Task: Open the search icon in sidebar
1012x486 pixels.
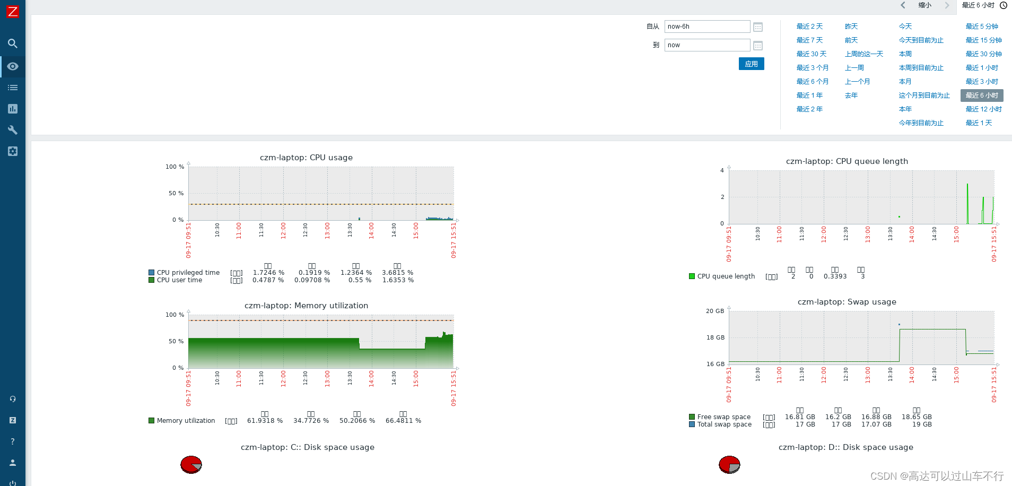Action: (x=12, y=44)
